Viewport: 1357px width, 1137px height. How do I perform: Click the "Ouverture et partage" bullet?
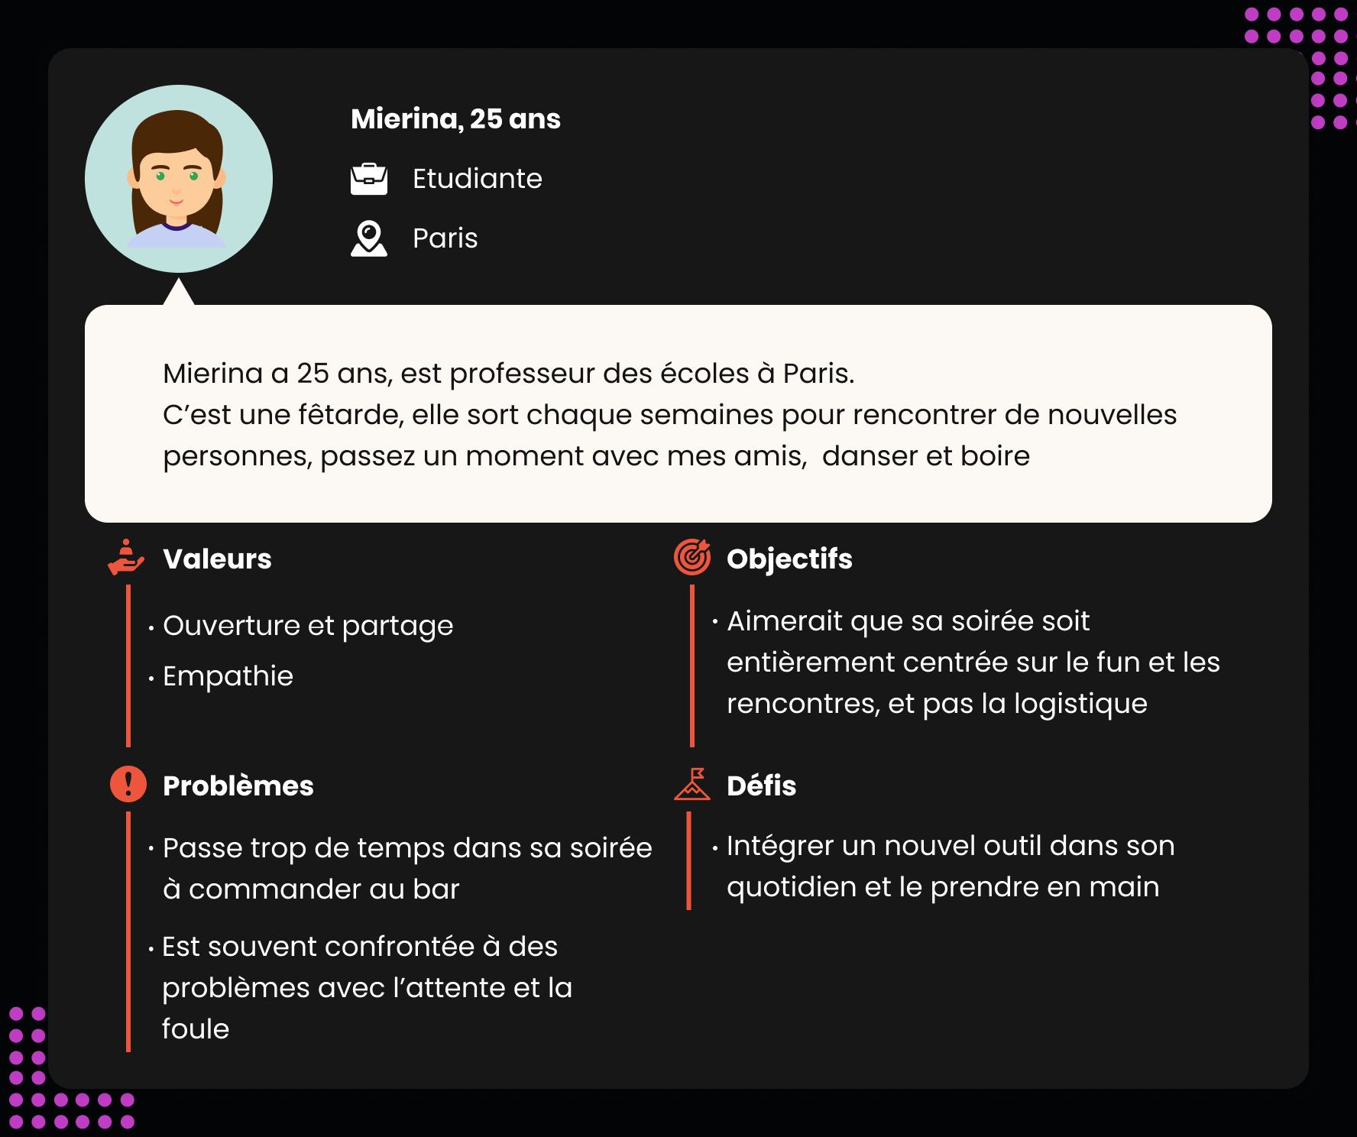[x=308, y=626]
